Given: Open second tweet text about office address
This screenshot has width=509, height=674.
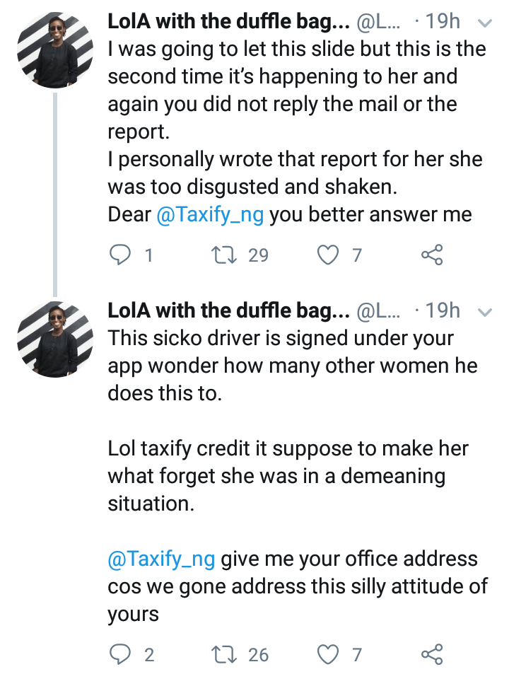Looking at the screenshot, I should coord(297,586).
